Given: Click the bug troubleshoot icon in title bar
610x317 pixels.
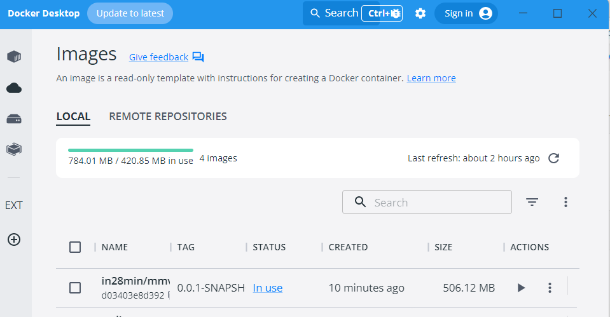Looking at the screenshot, I should [396, 13].
